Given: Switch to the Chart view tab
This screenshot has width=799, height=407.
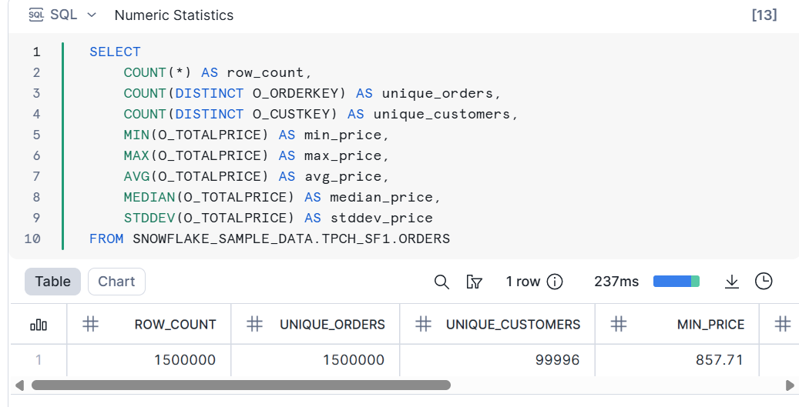Looking at the screenshot, I should click(x=116, y=282).
